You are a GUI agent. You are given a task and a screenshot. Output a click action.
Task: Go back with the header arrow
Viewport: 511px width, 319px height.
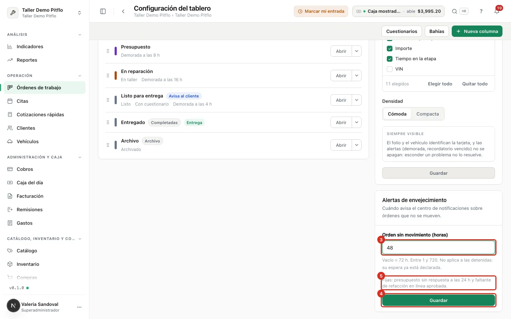(x=123, y=11)
